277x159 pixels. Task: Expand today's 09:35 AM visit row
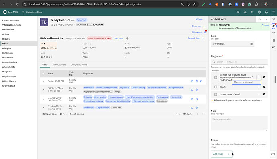(43, 81)
